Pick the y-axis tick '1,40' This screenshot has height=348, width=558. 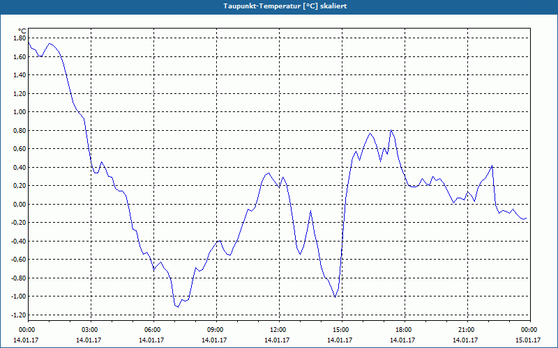(20, 75)
